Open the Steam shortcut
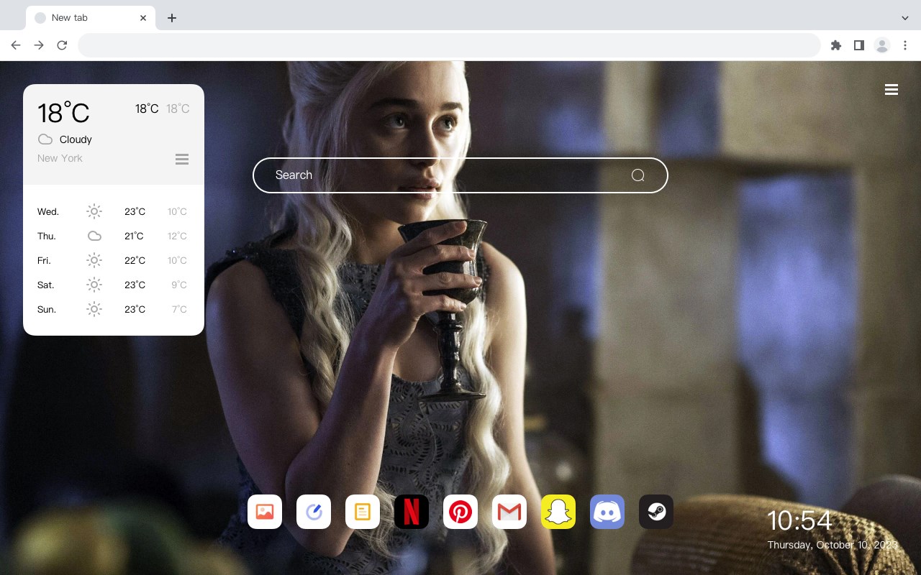Screen dimensions: 921x575 click(x=656, y=512)
